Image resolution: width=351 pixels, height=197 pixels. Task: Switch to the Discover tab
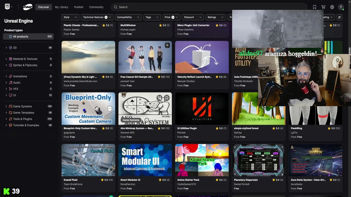point(44,7)
